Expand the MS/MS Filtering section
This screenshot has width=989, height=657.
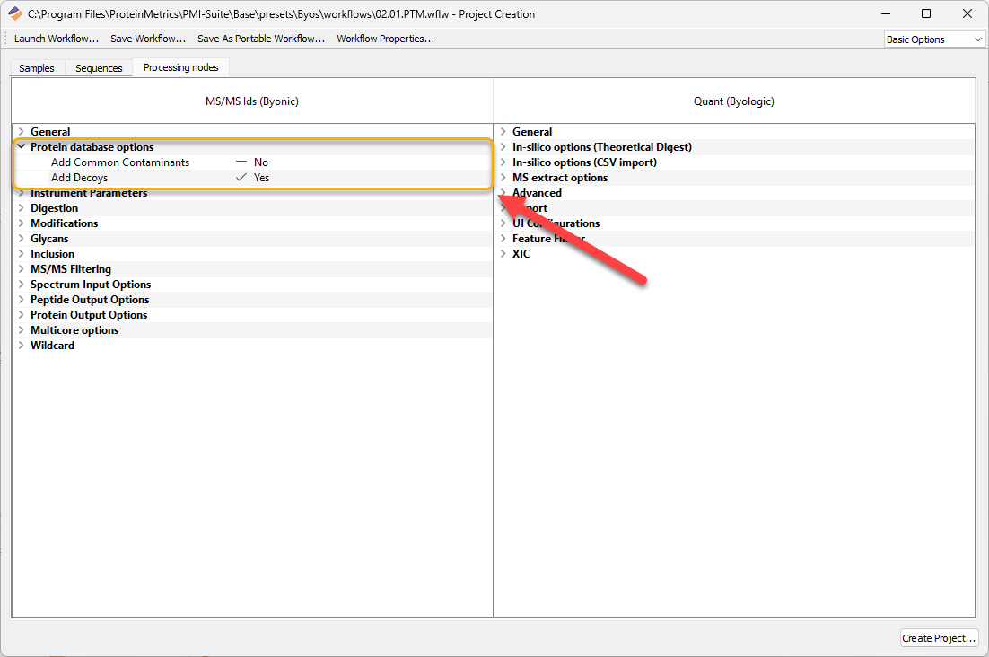click(x=22, y=269)
